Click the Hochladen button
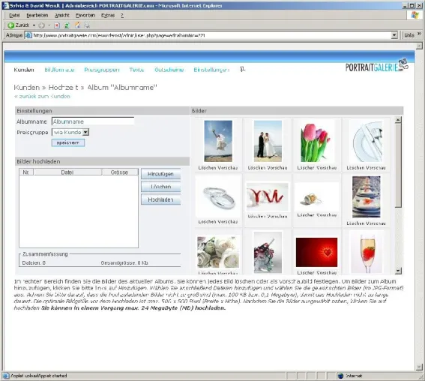This screenshot has height=381, width=425. (x=160, y=199)
